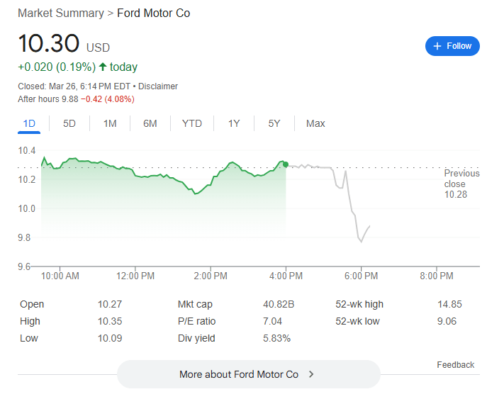Switch to the 1M chart tab
This screenshot has height=399, width=504.
click(x=110, y=123)
